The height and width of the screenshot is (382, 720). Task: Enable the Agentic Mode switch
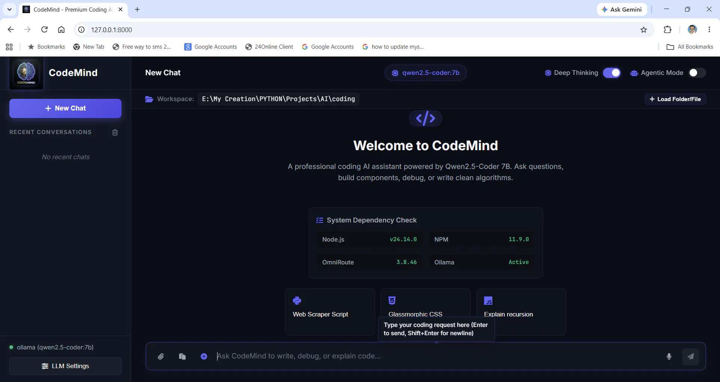click(697, 73)
